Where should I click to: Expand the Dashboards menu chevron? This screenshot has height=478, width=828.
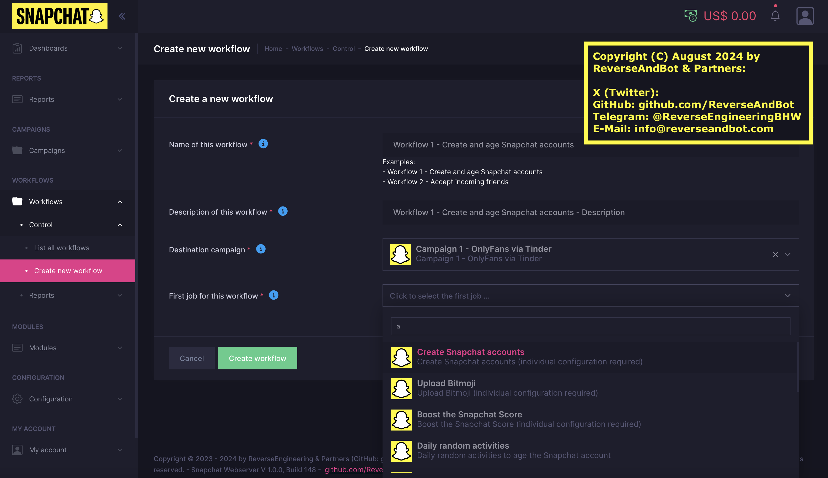pos(120,48)
